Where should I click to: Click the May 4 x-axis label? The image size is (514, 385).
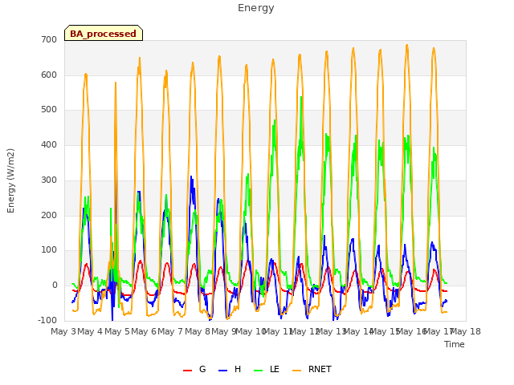(x=90, y=331)
